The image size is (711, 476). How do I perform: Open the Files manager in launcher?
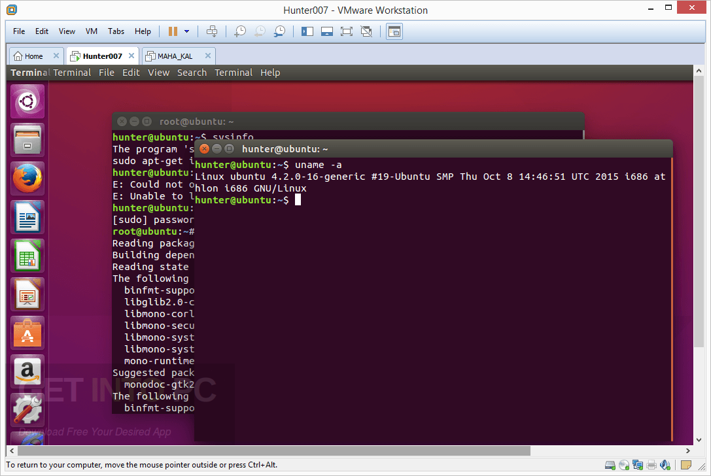point(27,140)
